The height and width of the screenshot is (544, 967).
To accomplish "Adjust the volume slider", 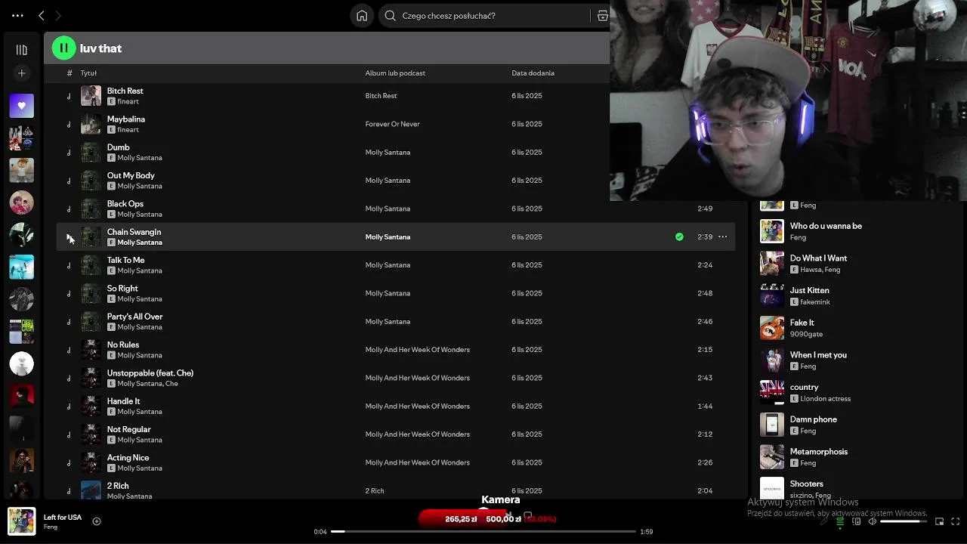I will (904, 521).
